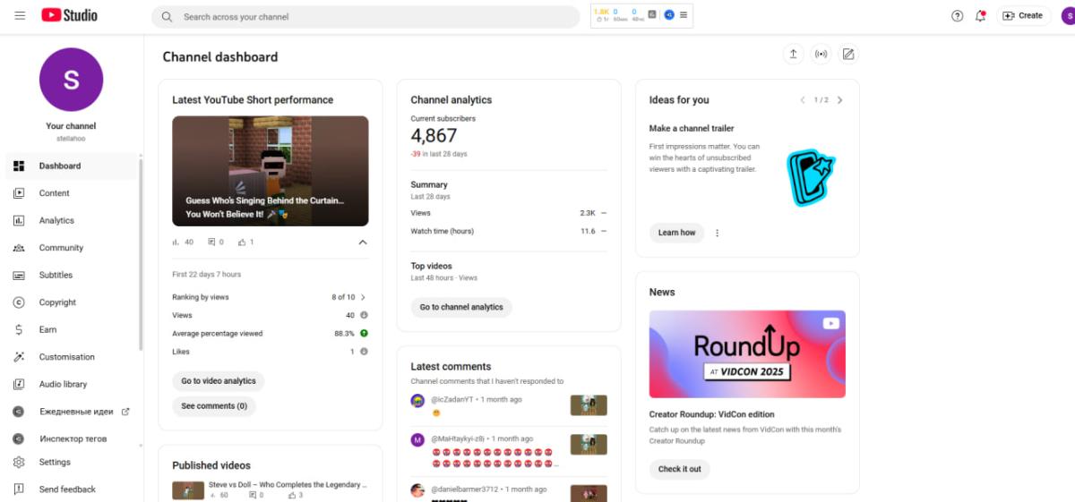1075x502 pixels.
Task: Open Ежедневные идеи external link
Action: pyautogui.click(x=73, y=412)
